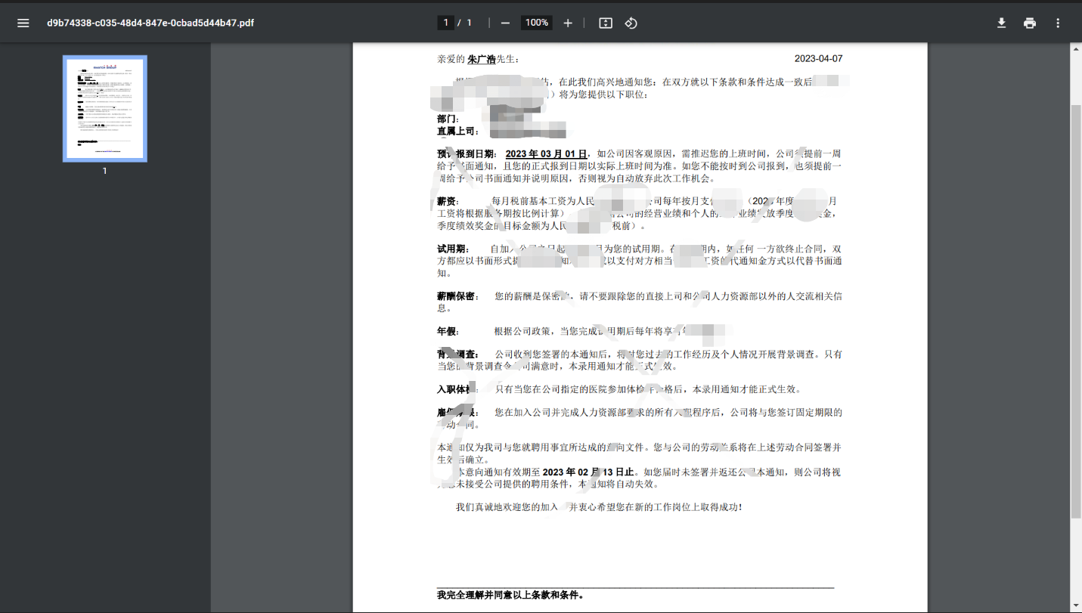Click the total page count 1
Screen dimensions: 1082x613
pyautogui.click(x=469, y=23)
